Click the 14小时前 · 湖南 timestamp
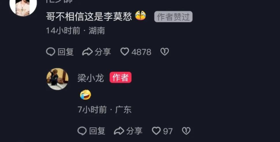The width and height of the screenshot is (280, 142). click(75, 31)
